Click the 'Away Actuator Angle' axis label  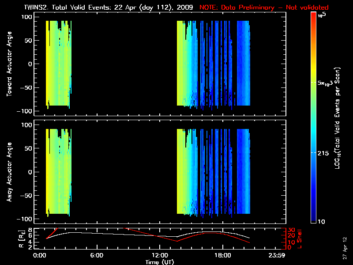pos(10,173)
